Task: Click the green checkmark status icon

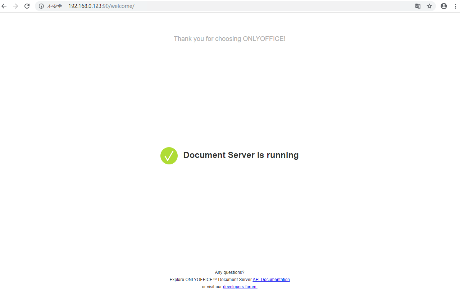Action: pos(169,156)
